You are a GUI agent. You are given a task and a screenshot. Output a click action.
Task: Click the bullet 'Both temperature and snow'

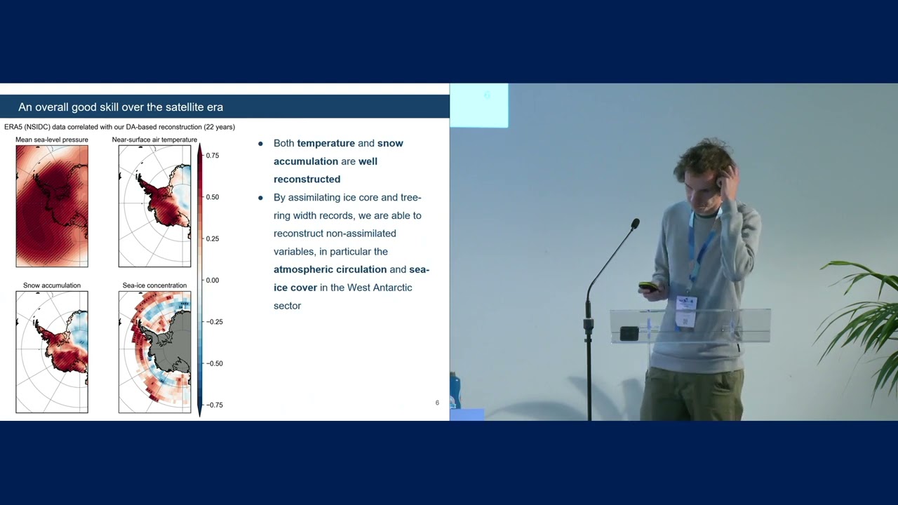[338, 143]
